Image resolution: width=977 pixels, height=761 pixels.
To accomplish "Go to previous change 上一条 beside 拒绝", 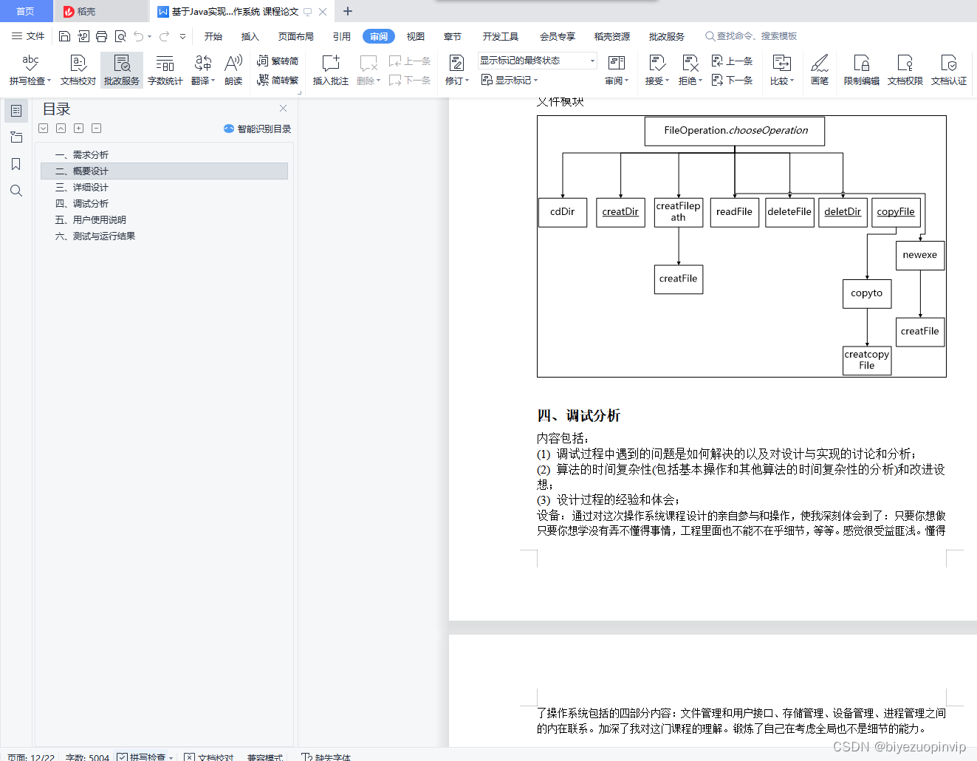I will click(x=732, y=61).
